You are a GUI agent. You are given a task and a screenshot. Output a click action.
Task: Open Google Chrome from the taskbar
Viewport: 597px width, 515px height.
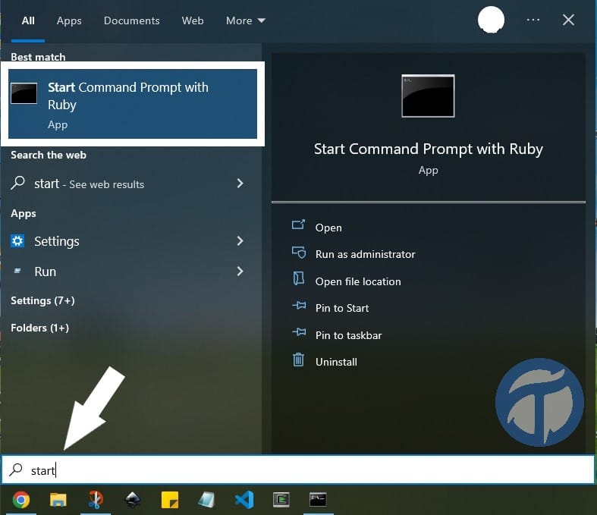pyautogui.click(x=21, y=499)
